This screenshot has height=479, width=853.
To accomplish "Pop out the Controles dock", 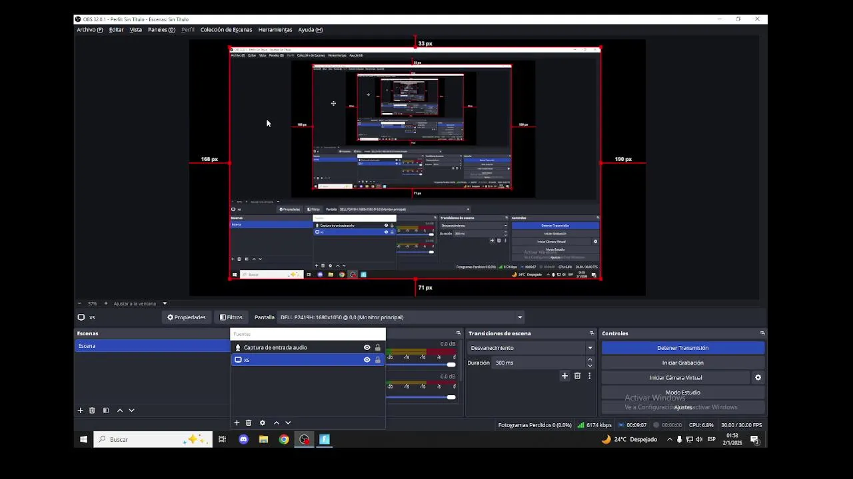I will [762, 333].
